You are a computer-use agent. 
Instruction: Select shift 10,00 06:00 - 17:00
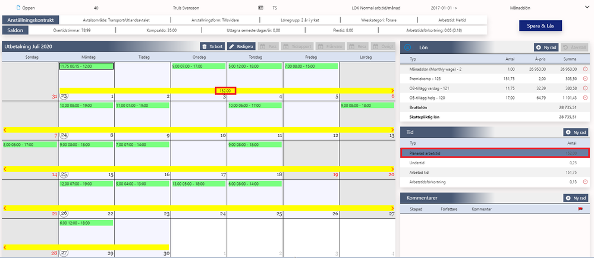click(254, 106)
